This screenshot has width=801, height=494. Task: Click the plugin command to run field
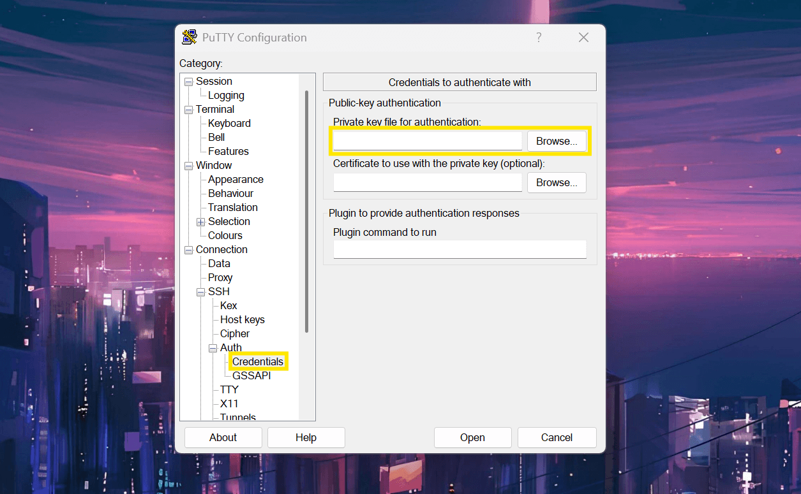[x=460, y=249]
